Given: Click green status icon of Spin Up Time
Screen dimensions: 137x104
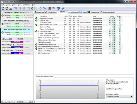Looking at the screenshot, I should (36, 20).
